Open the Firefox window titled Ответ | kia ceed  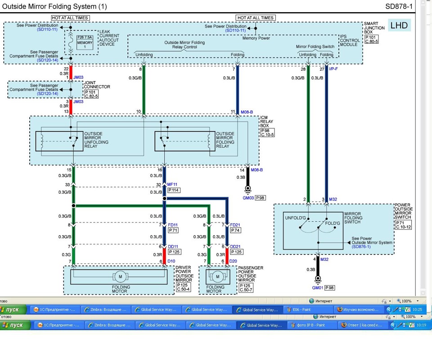(363, 325)
